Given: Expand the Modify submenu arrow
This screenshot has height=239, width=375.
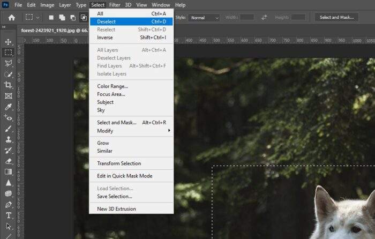Looking at the screenshot, I should pyautogui.click(x=169, y=130).
